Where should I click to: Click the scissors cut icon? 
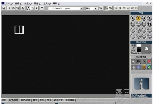tap(9, 8)
